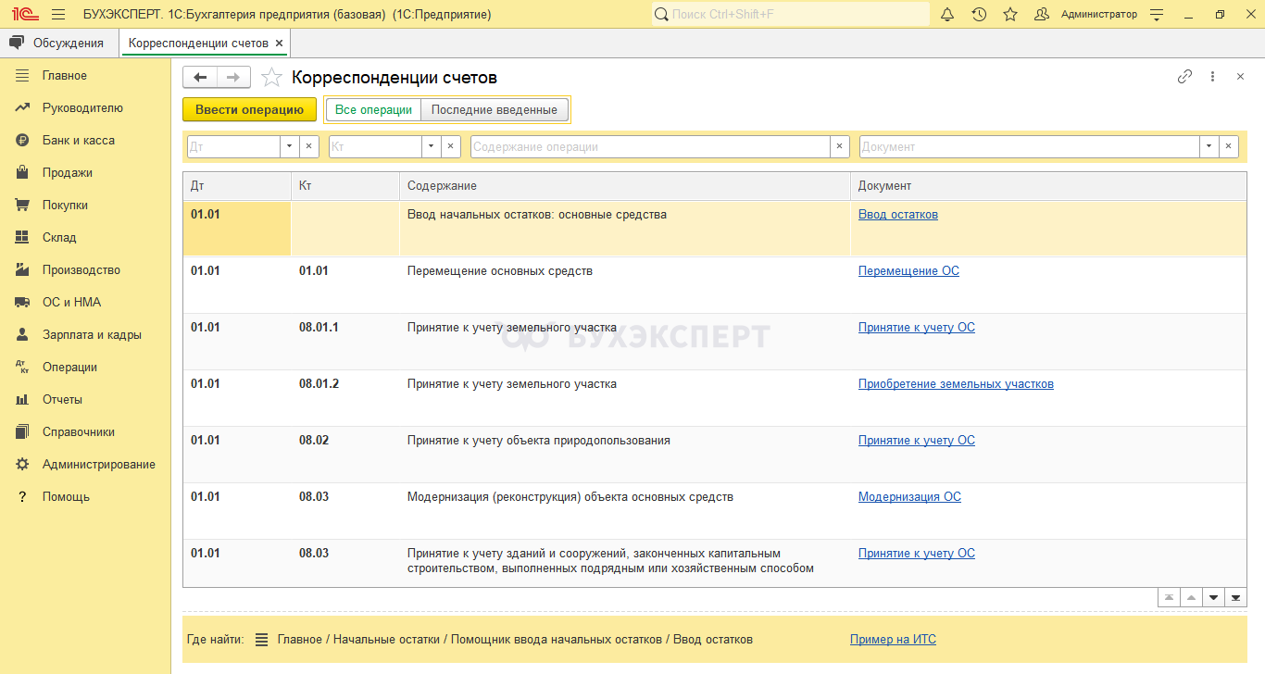Image resolution: width=1265 pixels, height=674 pixels.
Task: Open the Кт filter dropdown
Action: [432, 146]
